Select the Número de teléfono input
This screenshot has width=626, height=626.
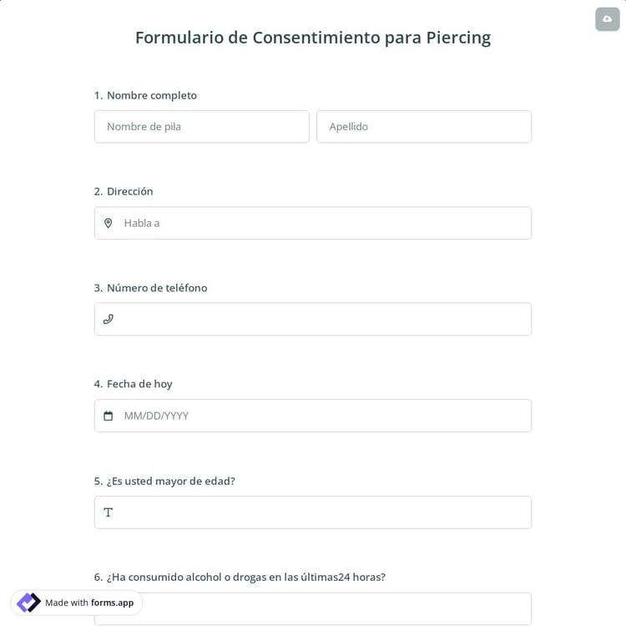point(321,319)
